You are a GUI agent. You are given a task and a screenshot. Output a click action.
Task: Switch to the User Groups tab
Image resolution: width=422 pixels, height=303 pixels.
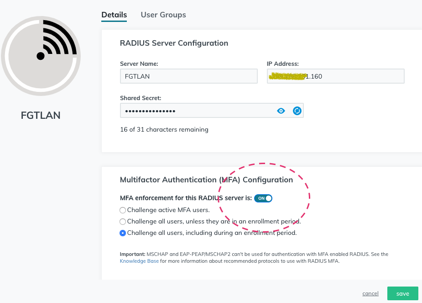coord(163,15)
